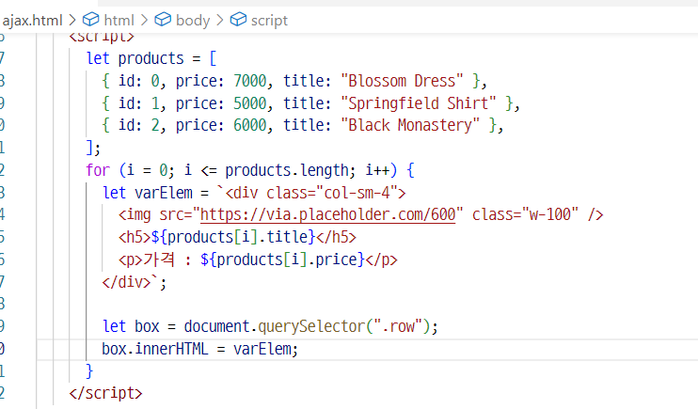Click the "Springfield Shirt" string
The image size is (698, 409).
tap(419, 103)
